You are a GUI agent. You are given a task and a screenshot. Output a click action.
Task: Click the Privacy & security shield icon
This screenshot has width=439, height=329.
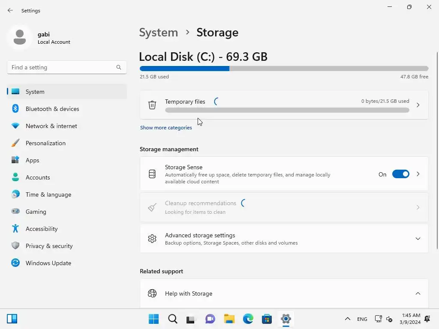click(15, 246)
